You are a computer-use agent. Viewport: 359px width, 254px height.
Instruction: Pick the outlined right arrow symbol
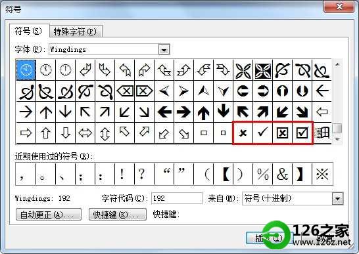tap(26, 133)
